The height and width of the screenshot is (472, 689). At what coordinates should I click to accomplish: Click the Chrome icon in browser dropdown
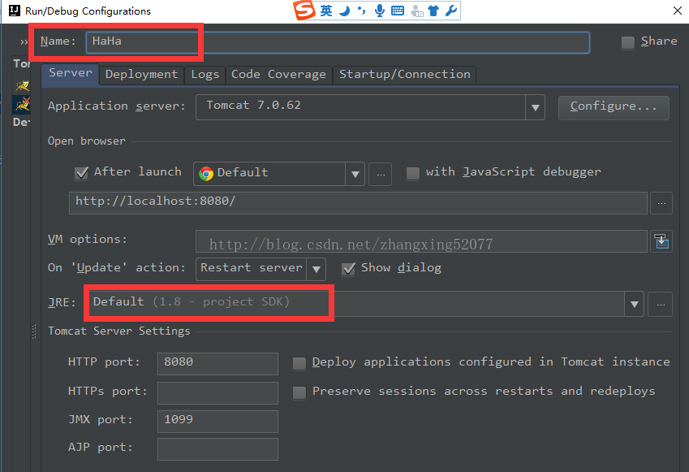pos(205,173)
